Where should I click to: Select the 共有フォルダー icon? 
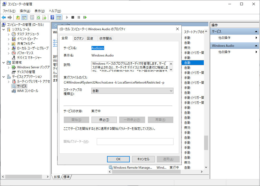pyautogui.click(x=14, y=44)
